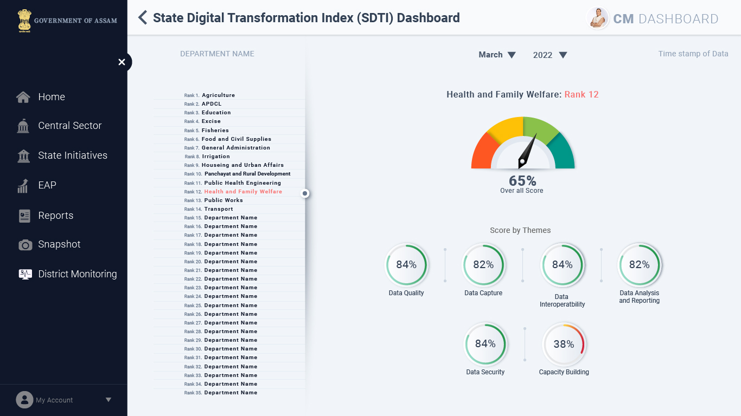The width and height of the screenshot is (741, 416).
Task: Click the Central Sector building icon
Action: pyautogui.click(x=23, y=126)
